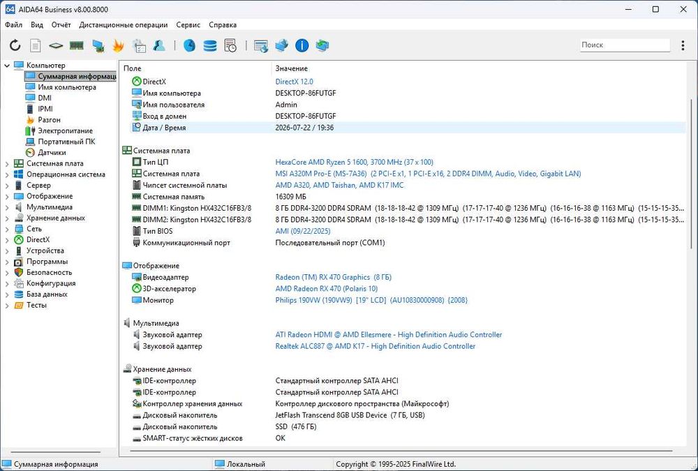Expand the Тесты tree node

coord(7,306)
